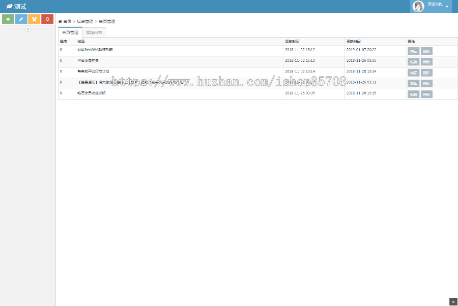Collapse the sidebar with the double-chevron button
This screenshot has width=458, height=306.
[x=28, y=29]
